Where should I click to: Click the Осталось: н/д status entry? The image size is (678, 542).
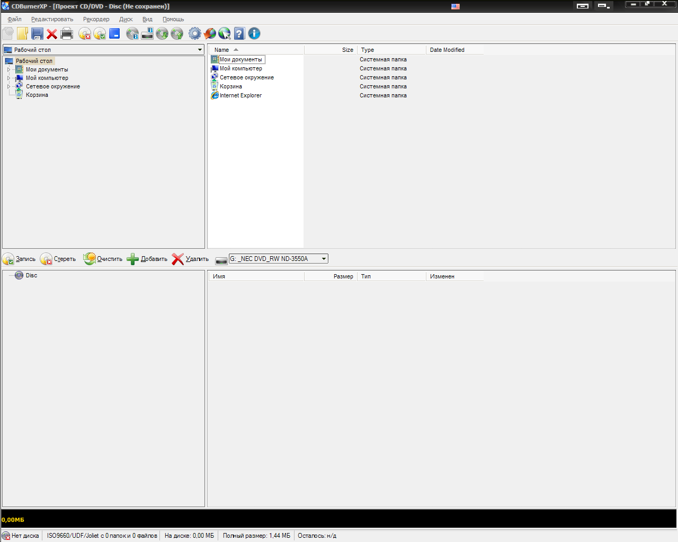pos(317,536)
